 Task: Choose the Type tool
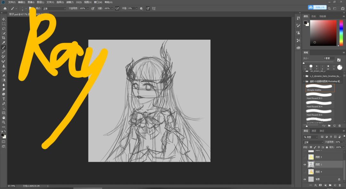4,99
